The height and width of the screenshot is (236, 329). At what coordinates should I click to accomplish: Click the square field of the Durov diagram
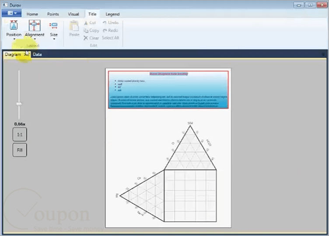click(x=190, y=196)
